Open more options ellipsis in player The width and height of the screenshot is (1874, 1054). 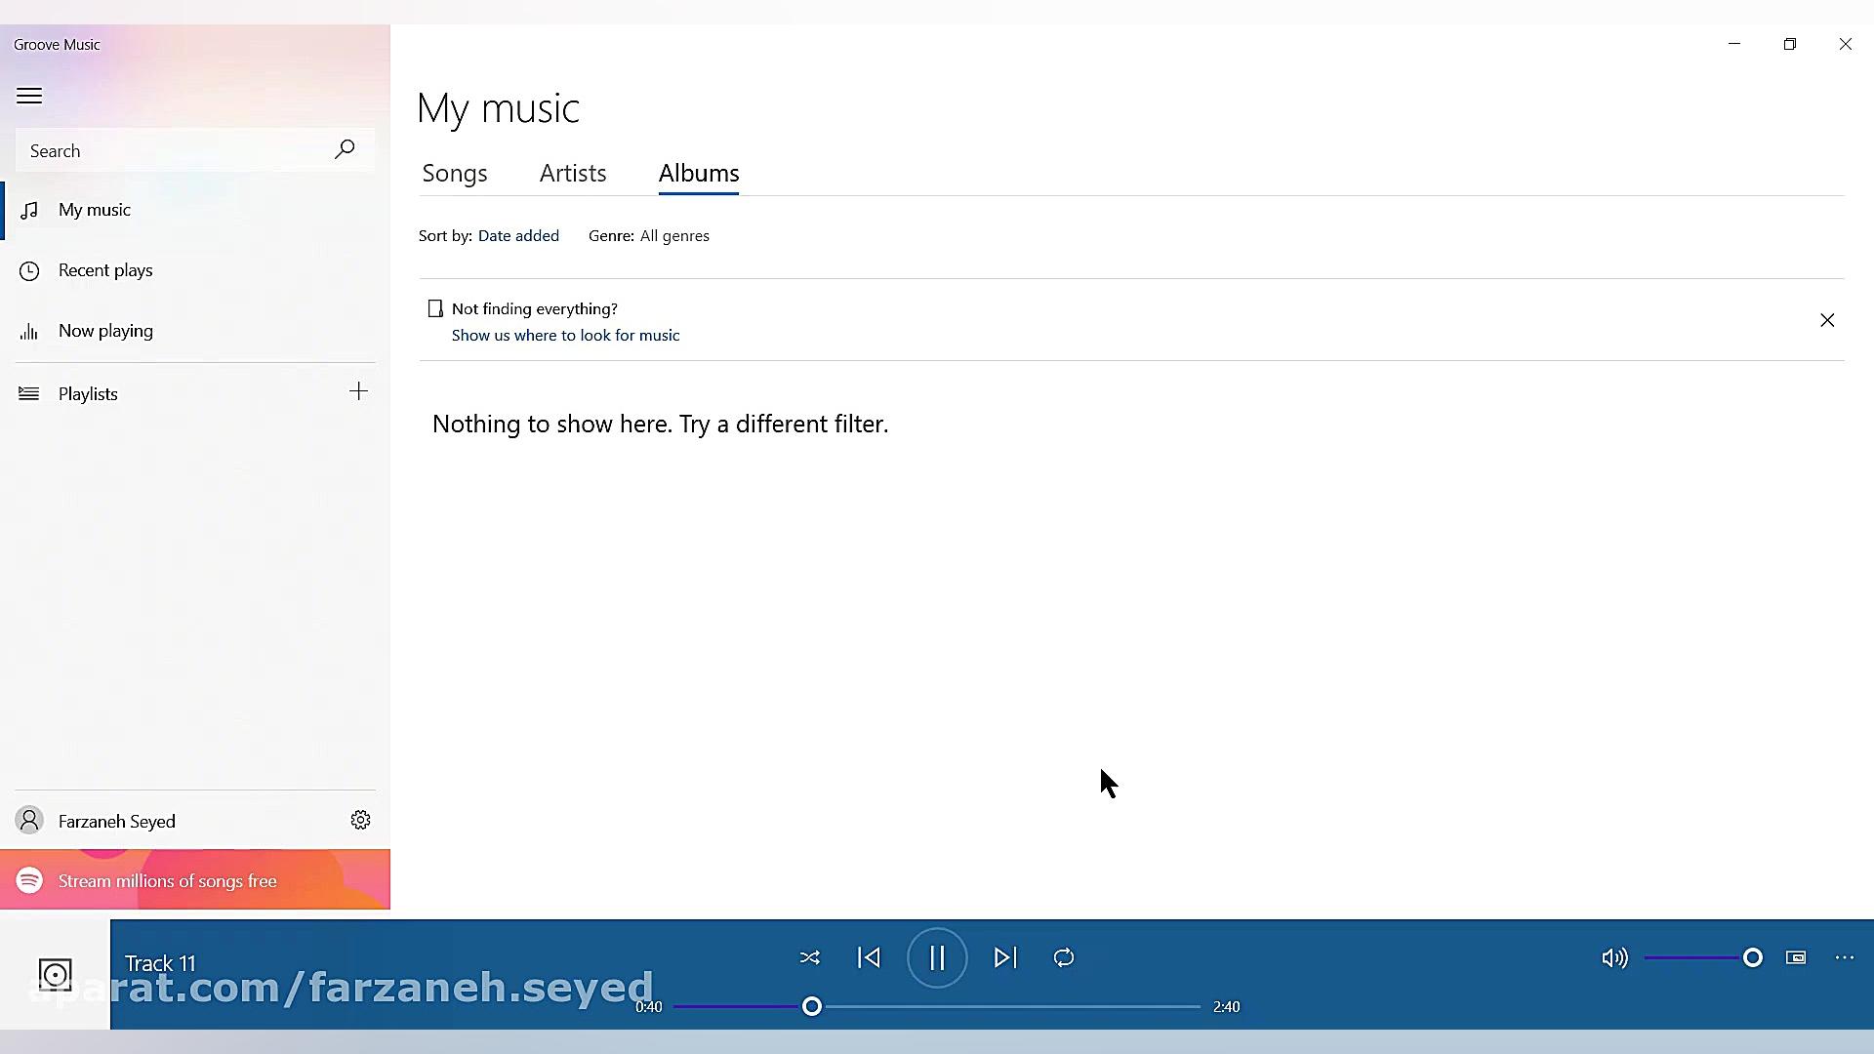(x=1844, y=957)
